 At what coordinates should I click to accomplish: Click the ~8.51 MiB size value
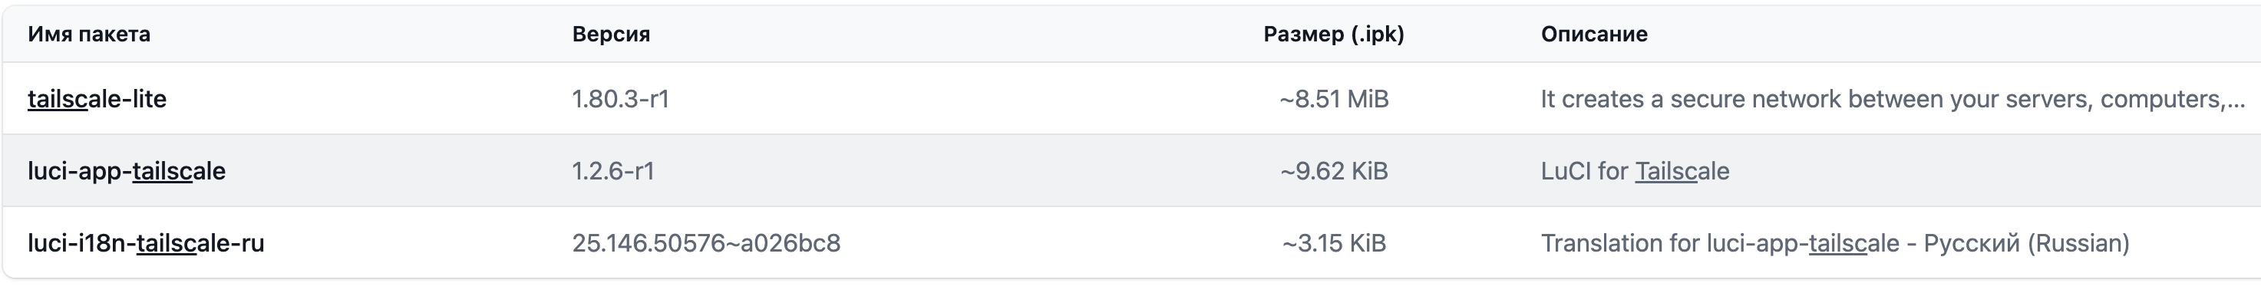tap(1334, 99)
